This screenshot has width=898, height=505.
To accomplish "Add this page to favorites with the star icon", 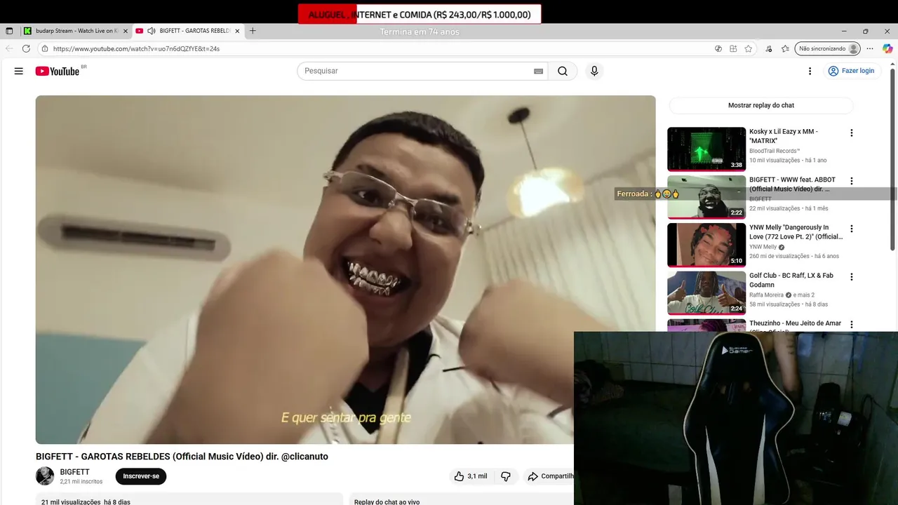I will [x=749, y=48].
